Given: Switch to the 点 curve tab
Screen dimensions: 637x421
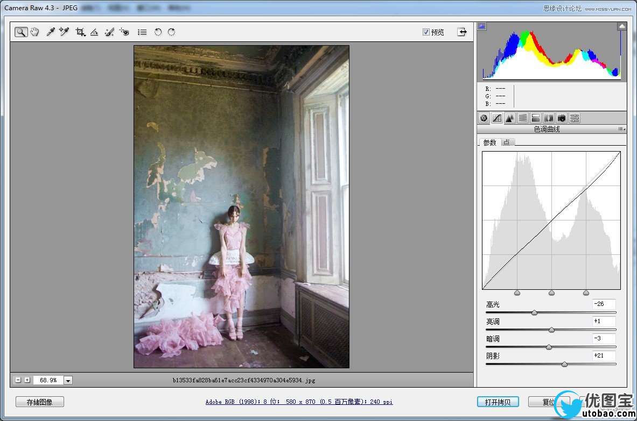Looking at the screenshot, I should click(x=507, y=142).
